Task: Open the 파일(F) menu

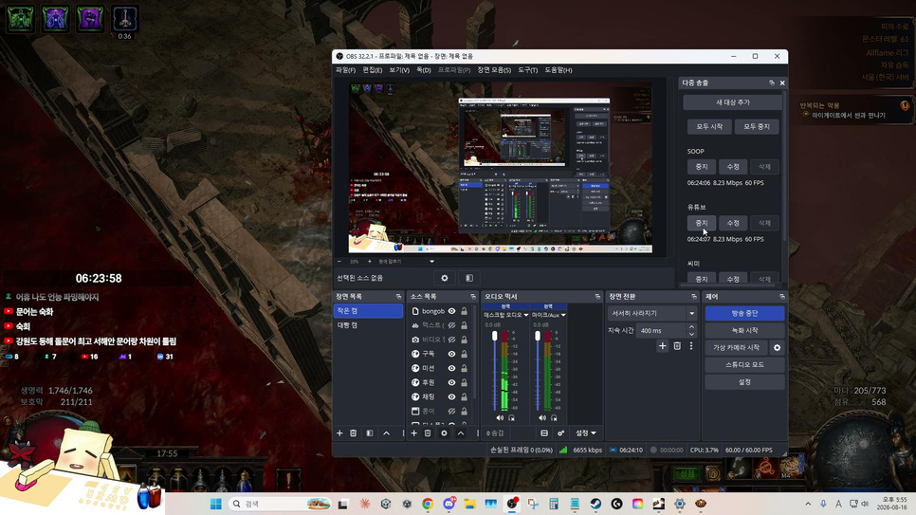Action: 345,70
